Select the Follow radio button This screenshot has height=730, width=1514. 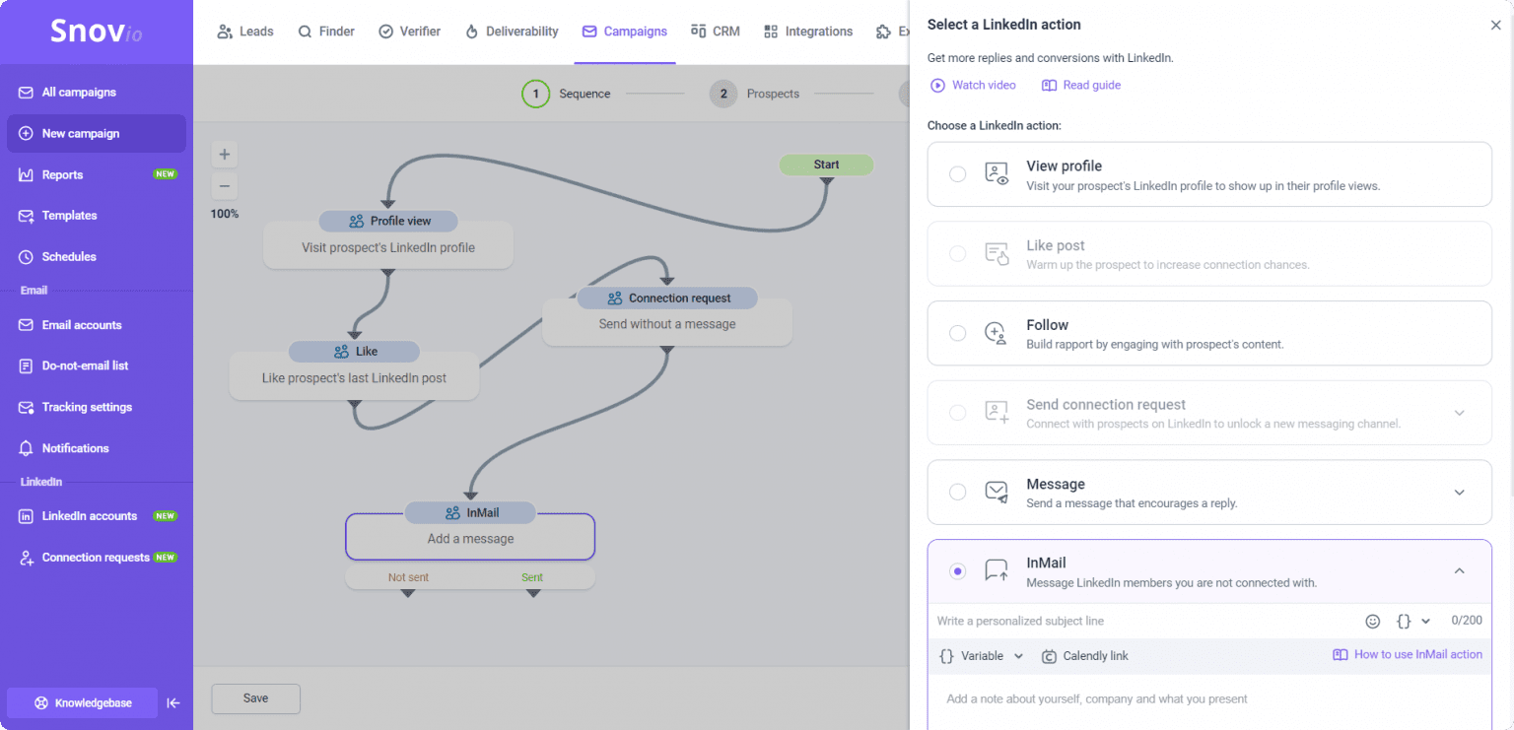[957, 333]
